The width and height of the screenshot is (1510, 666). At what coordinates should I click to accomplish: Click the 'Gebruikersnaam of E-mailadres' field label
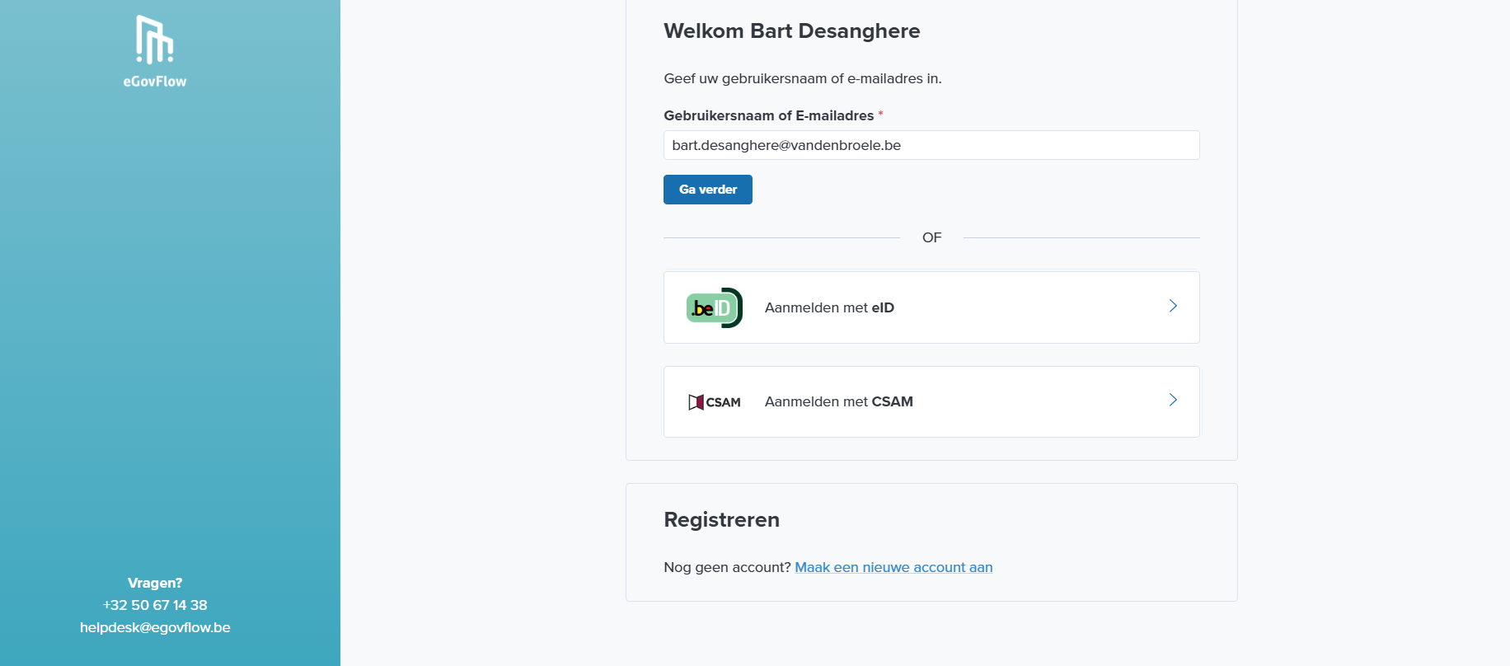pos(768,115)
